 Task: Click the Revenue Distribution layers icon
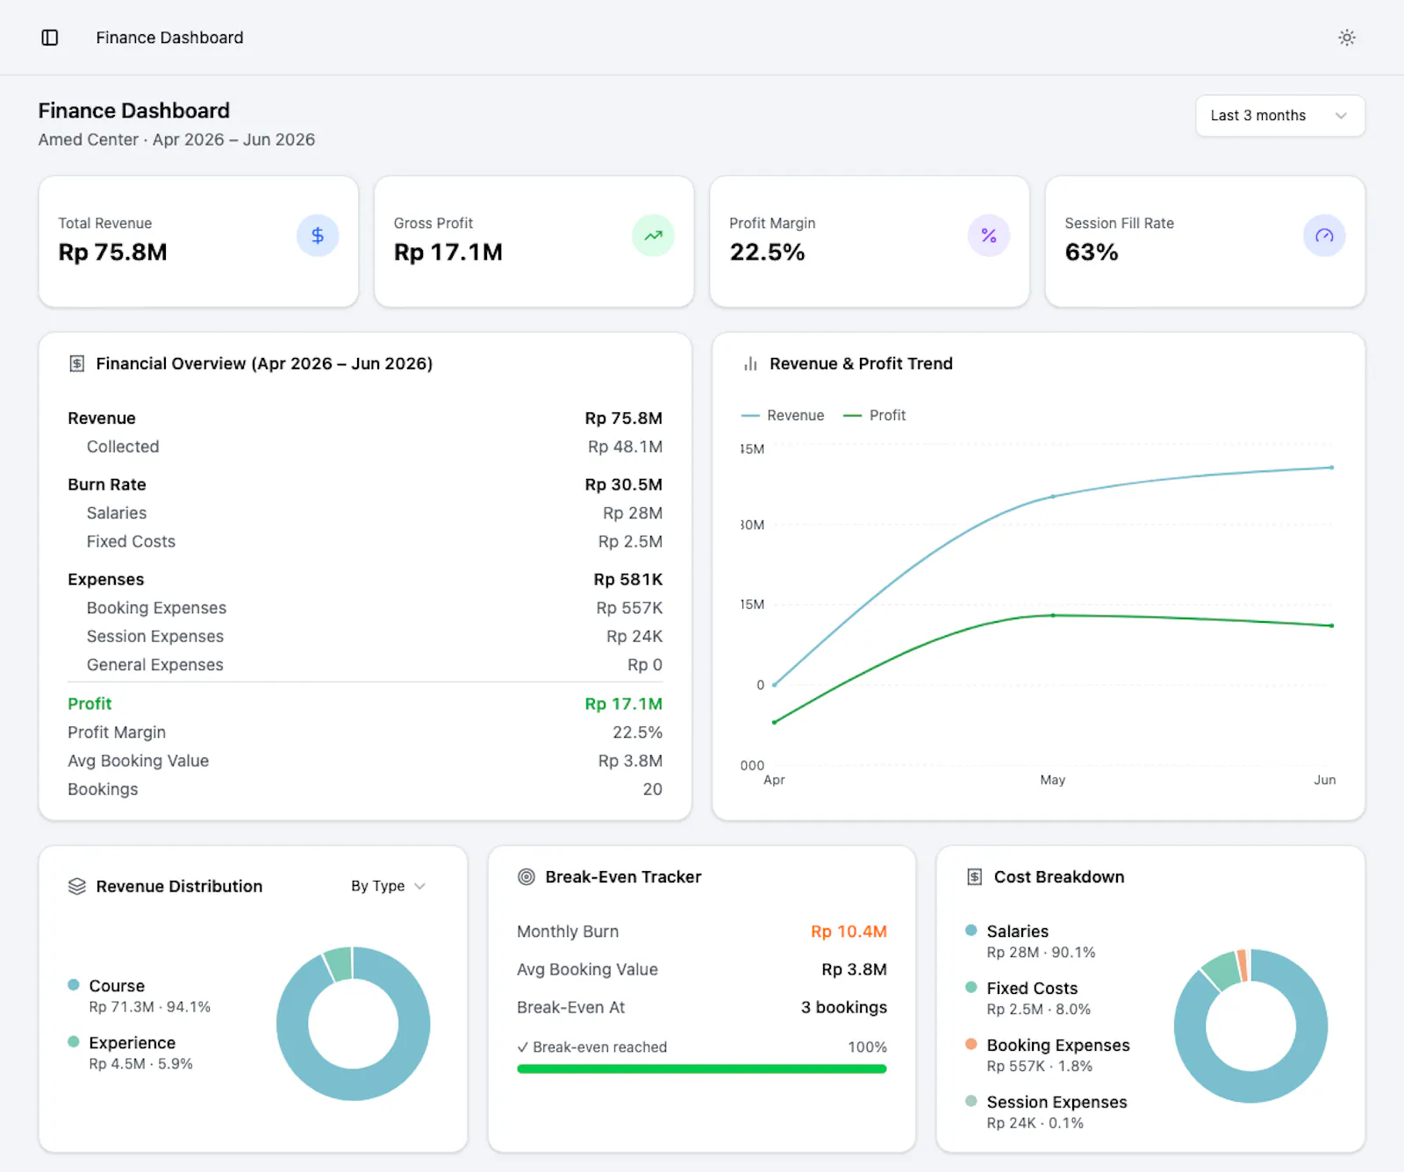77,886
